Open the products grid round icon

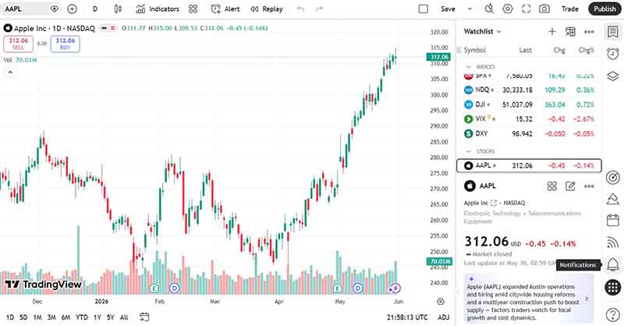[613, 287]
